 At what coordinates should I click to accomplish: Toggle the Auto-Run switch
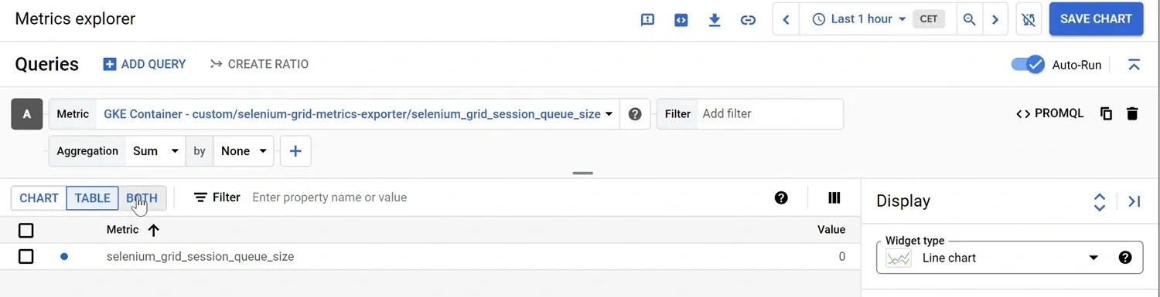point(1029,65)
